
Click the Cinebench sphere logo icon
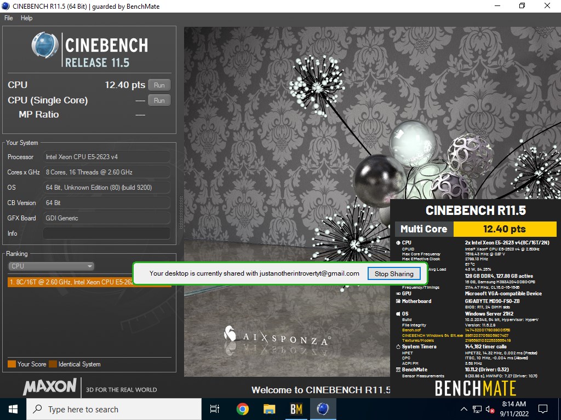pos(45,45)
